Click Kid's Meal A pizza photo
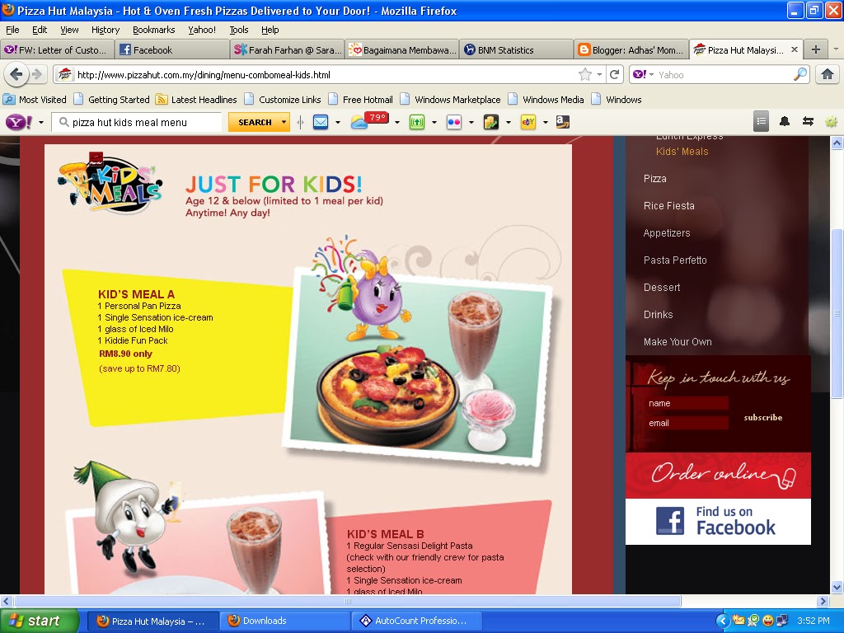 click(417, 365)
